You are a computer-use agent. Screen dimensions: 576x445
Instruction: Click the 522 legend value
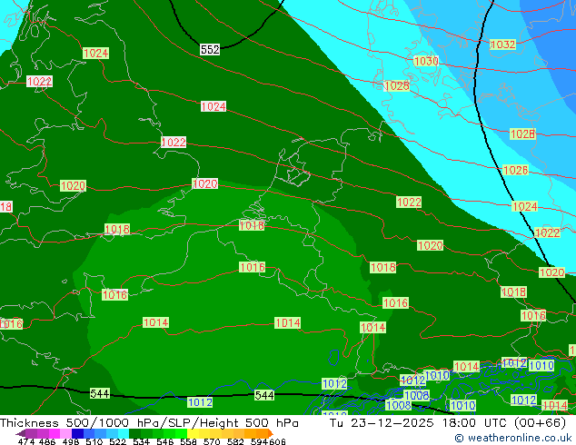point(117,441)
